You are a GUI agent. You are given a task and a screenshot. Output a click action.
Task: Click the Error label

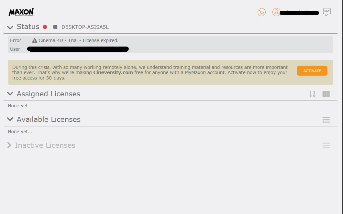pyautogui.click(x=16, y=40)
